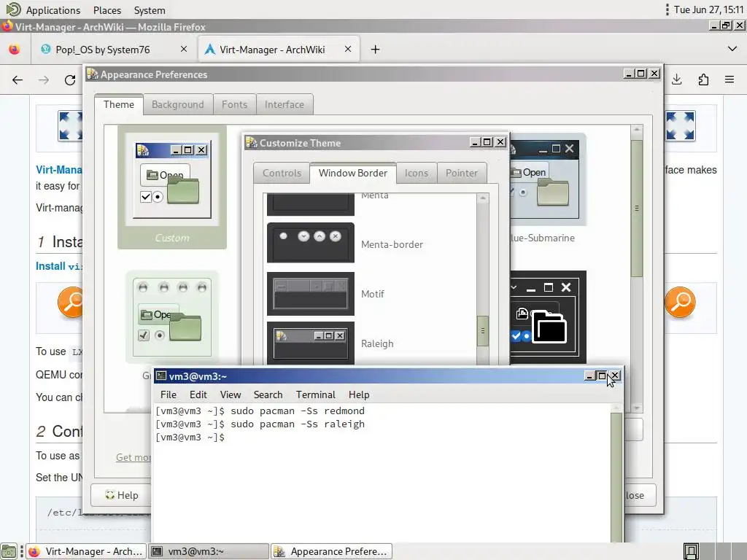Switch to the Interface tab
The height and width of the screenshot is (560, 747).
pyautogui.click(x=285, y=105)
